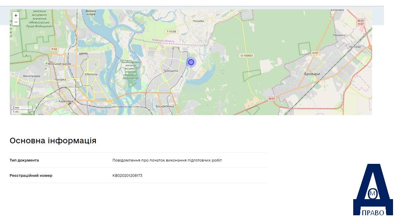Click the map scale bar showing 2 km

[x=22, y=108]
